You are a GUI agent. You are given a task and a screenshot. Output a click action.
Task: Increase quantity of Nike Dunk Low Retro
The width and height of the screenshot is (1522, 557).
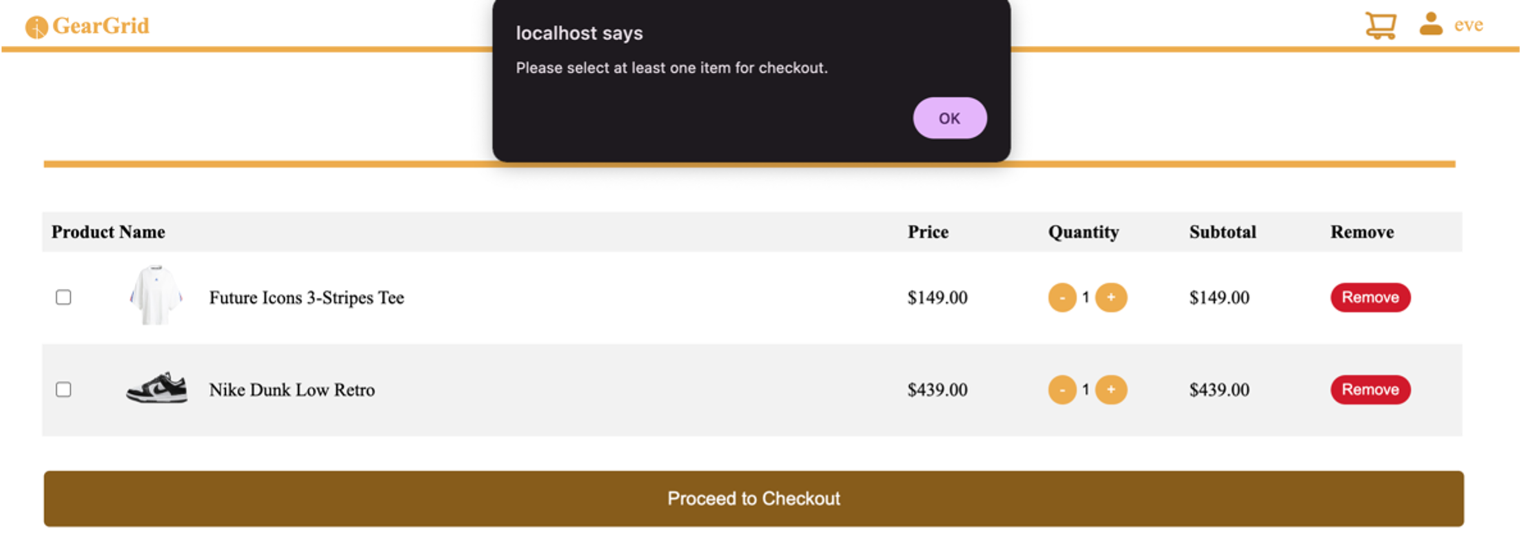click(1111, 390)
